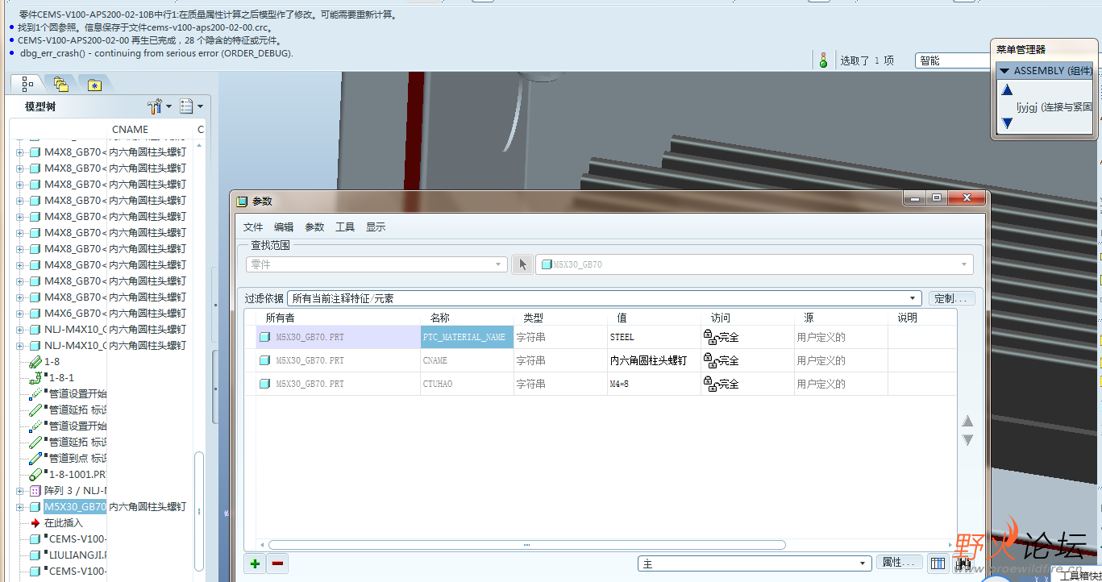Viewport: 1102px width, 582px height.
Task: Select the 1-8 pipeline tree item
Action: [52, 361]
